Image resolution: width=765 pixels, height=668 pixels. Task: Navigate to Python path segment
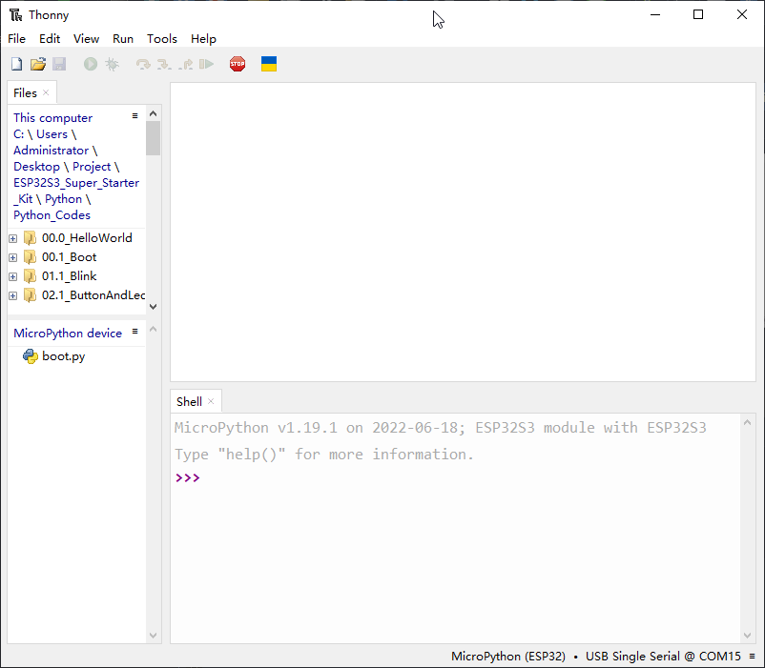tap(63, 199)
